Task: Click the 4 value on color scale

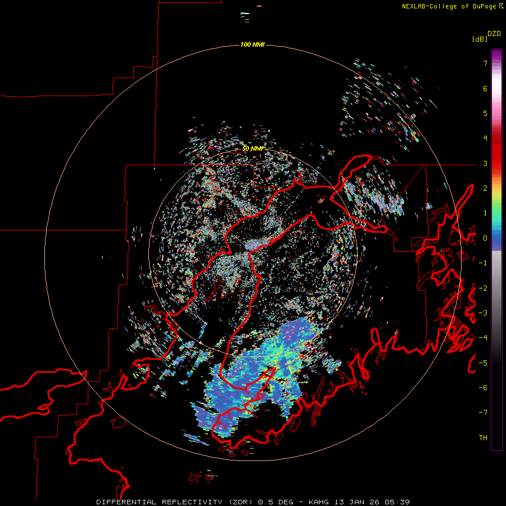Action: 485,138
